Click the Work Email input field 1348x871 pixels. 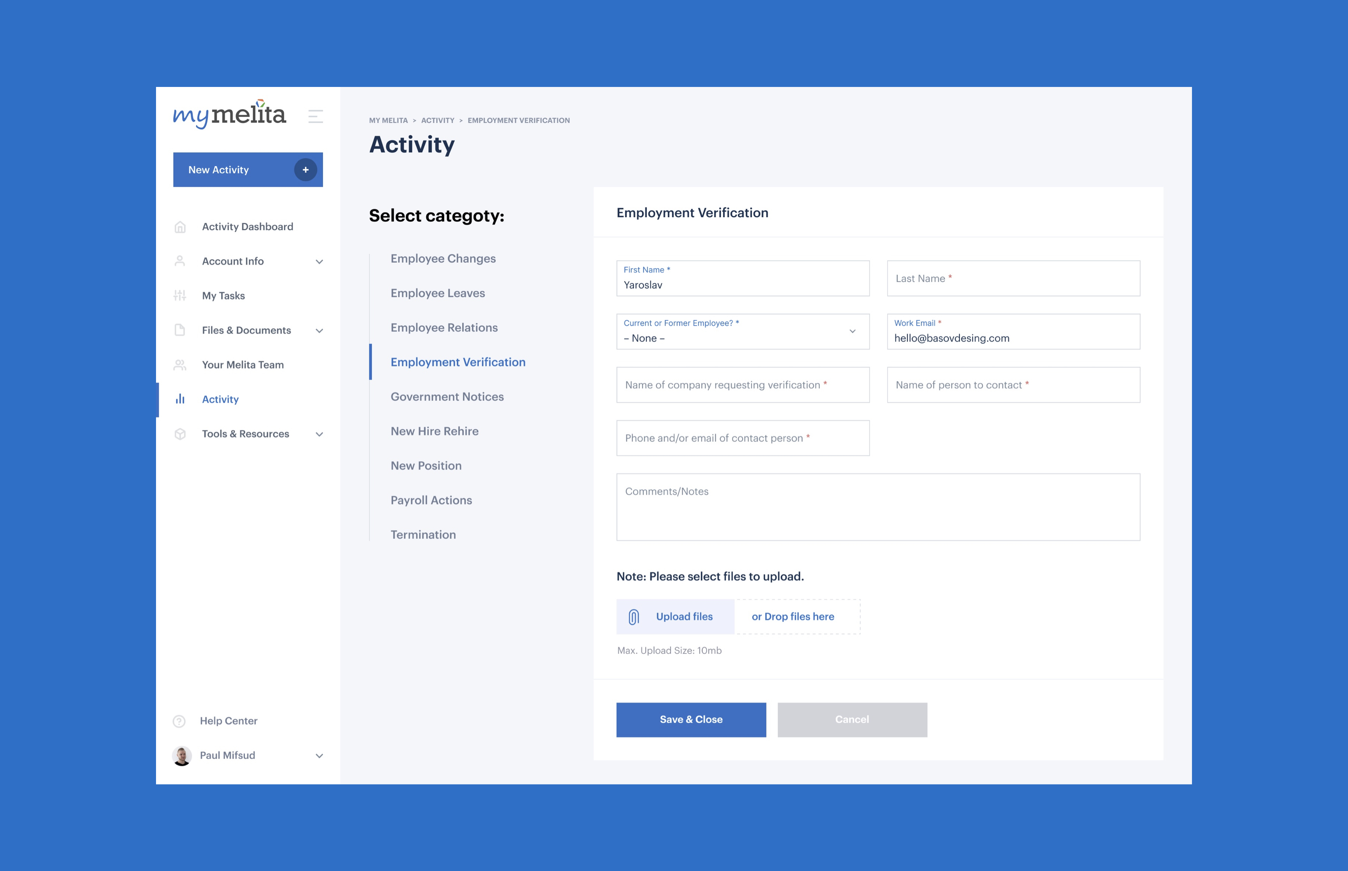pyautogui.click(x=1013, y=331)
